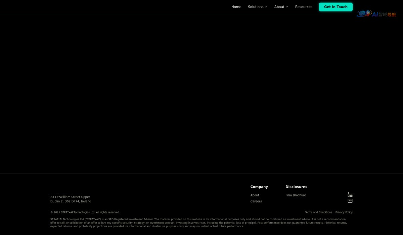Click the Fitzwilliam Street Upper address text
Image resolution: width=403 pixels, height=235 pixels.
tap(70, 197)
